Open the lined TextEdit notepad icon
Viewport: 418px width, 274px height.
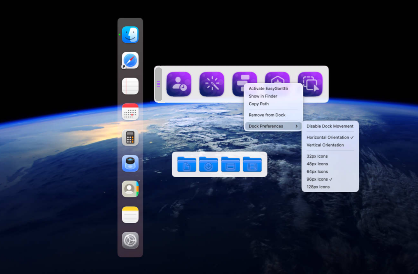click(x=130, y=86)
